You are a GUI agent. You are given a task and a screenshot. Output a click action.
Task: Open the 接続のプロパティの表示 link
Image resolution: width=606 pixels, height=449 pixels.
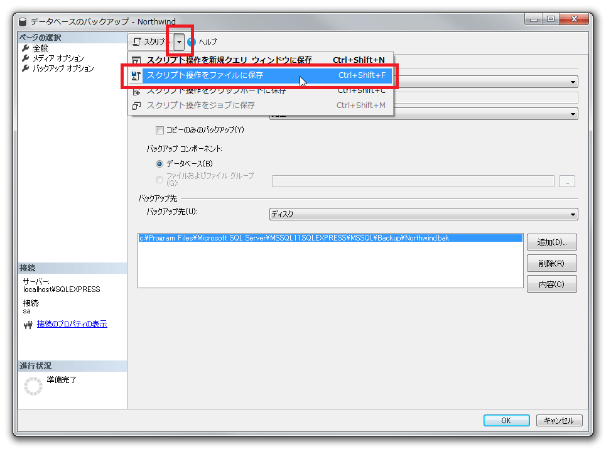tap(72, 324)
